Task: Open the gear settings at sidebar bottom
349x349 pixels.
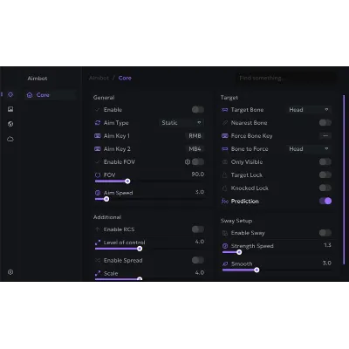Action: tap(10, 272)
